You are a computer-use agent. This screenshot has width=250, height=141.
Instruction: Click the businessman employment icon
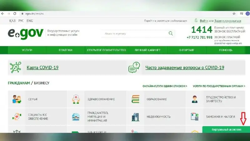[x=194, y=99]
